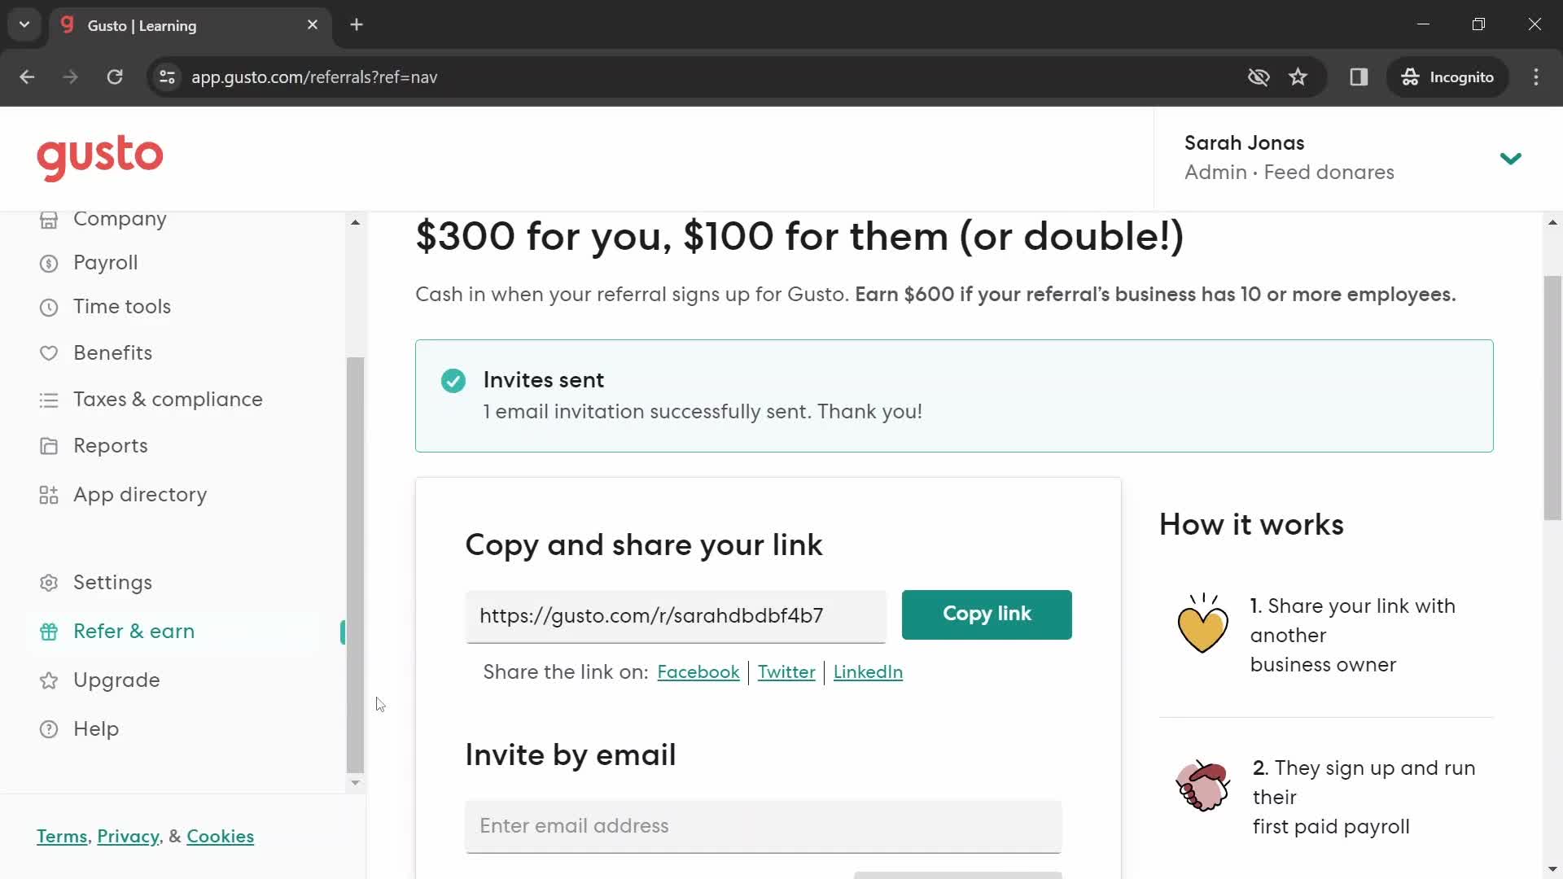1563x879 pixels.
Task: Click the Benefits sidebar icon
Action: [48, 352]
